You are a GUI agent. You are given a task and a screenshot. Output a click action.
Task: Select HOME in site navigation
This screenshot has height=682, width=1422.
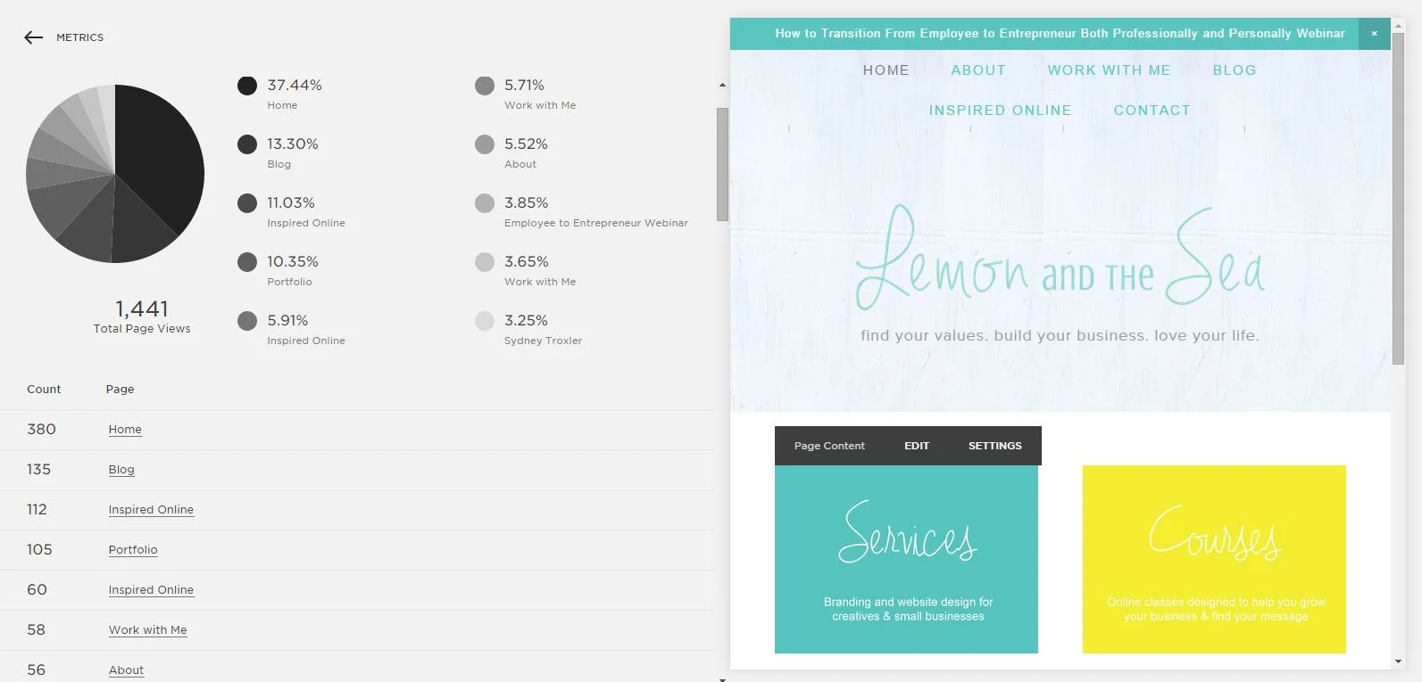[x=886, y=70]
